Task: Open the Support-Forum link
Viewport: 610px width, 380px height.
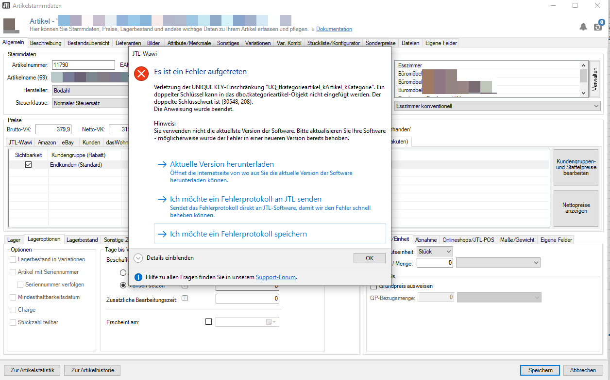Action: click(276, 277)
